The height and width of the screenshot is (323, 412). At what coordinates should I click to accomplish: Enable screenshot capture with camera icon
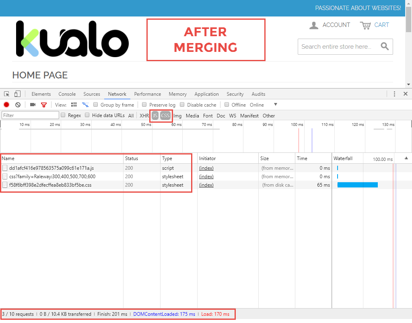[x=33, y=105]
